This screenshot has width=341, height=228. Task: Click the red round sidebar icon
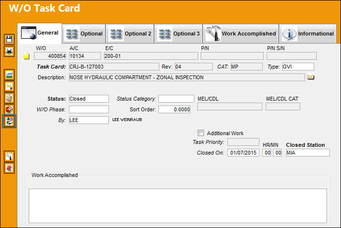click(x=9, y=109)
